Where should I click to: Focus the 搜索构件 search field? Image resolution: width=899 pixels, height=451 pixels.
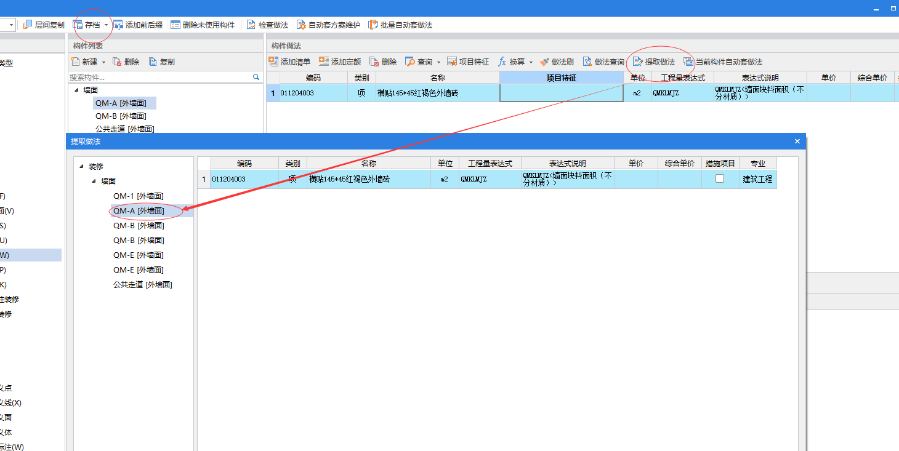[x=160, y=77]
